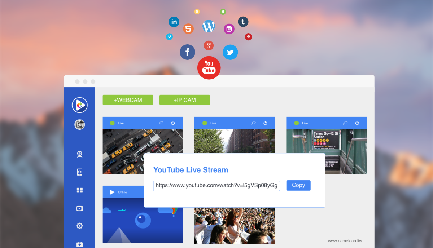Viewport: 433px width, 248px height.
Task: Toggle power on the Times Sq station camera
Action: [x=357, y=123]
